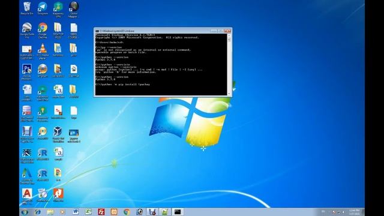The width and height of the screenshot is (384, 216).
Task: Select the database cylinder desktop shortcut
Action: coord(26,113)
